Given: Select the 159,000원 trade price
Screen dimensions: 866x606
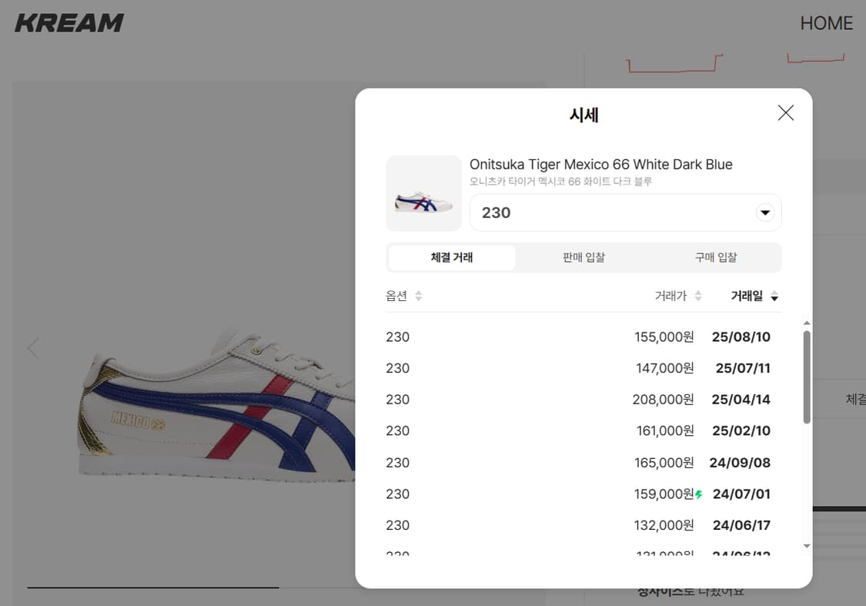Looking at the screenshot, I should (x=664, y=494).
